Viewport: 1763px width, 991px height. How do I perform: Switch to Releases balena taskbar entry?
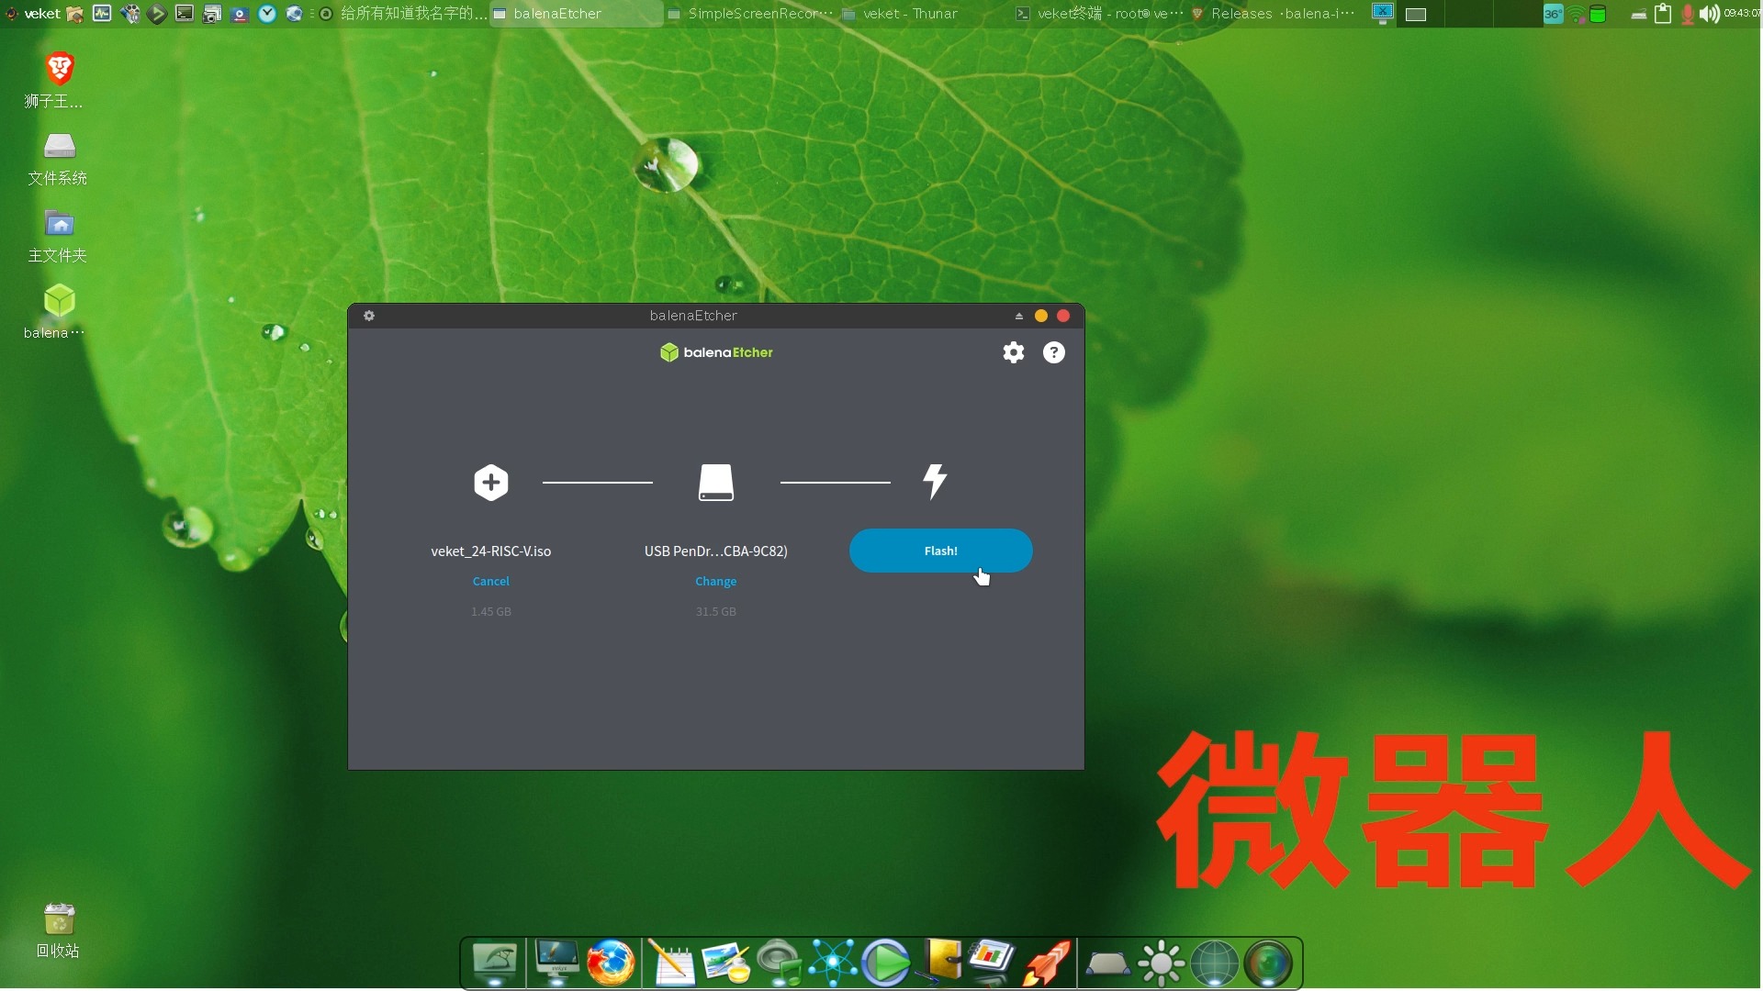pos(1273,14)
